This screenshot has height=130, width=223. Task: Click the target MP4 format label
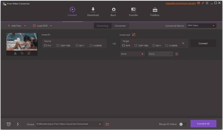(x=128, y=46)
